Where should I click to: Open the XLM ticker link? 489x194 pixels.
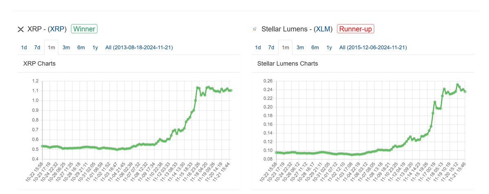coord(323,29)
